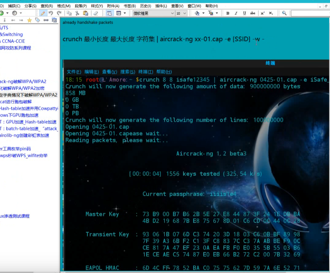Select the 定字典情况下破解WPA/WPA2 tree node

(x=29, y=95)
